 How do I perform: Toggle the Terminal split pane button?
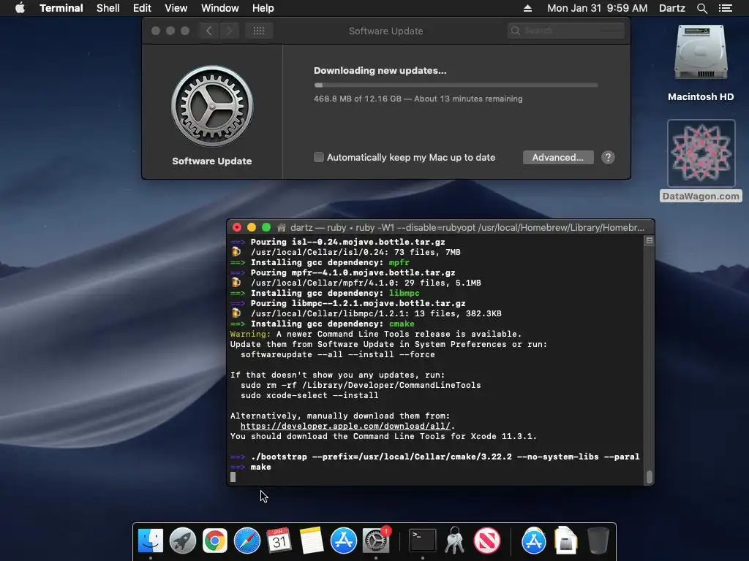click(650, 241)
